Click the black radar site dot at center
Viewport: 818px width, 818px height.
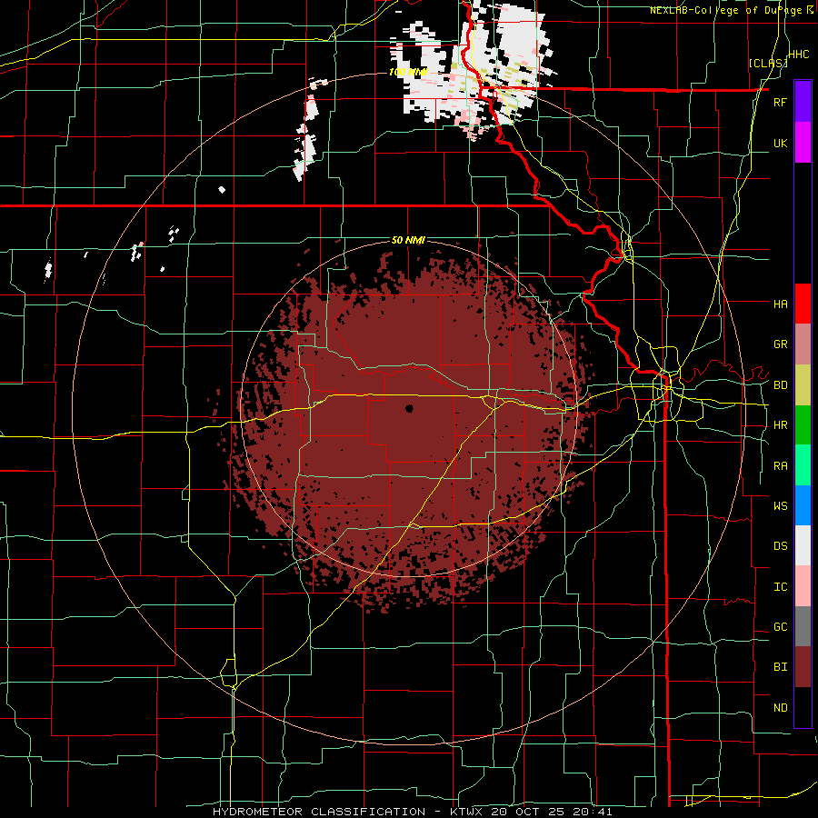point(409,408)
